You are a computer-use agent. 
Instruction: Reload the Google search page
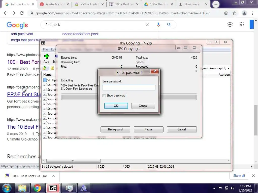pos(22,13)
